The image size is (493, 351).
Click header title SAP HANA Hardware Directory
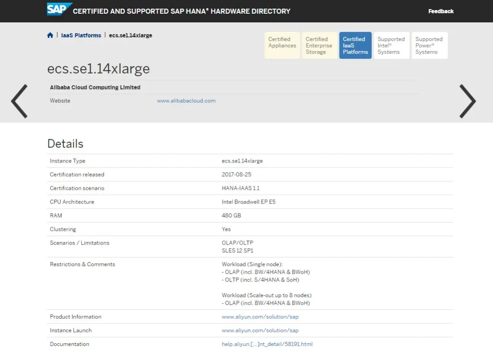pyautogui.click(x=181, y=11)
